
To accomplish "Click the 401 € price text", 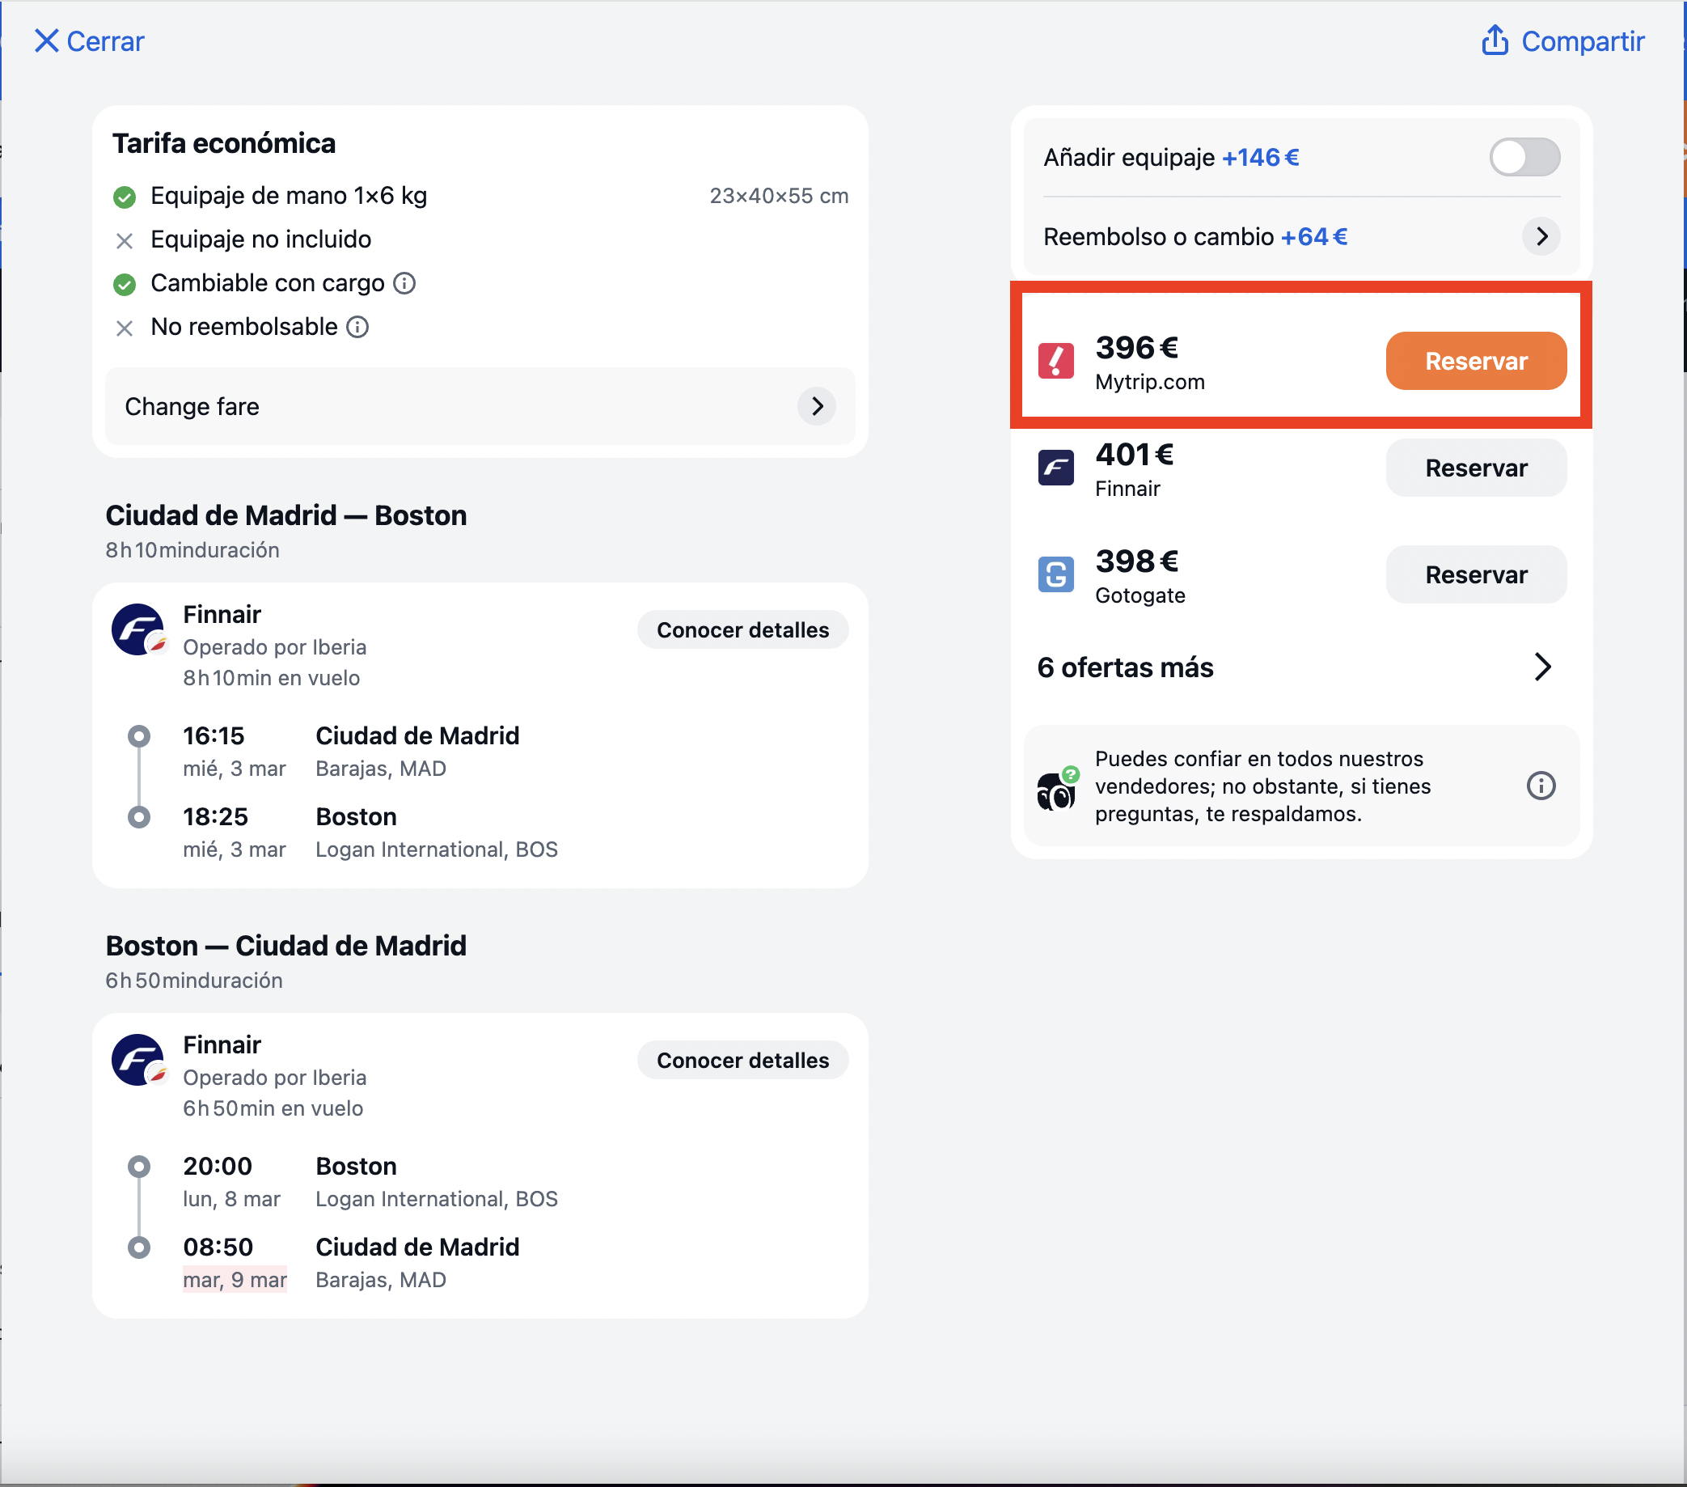I will [1134, 454].
